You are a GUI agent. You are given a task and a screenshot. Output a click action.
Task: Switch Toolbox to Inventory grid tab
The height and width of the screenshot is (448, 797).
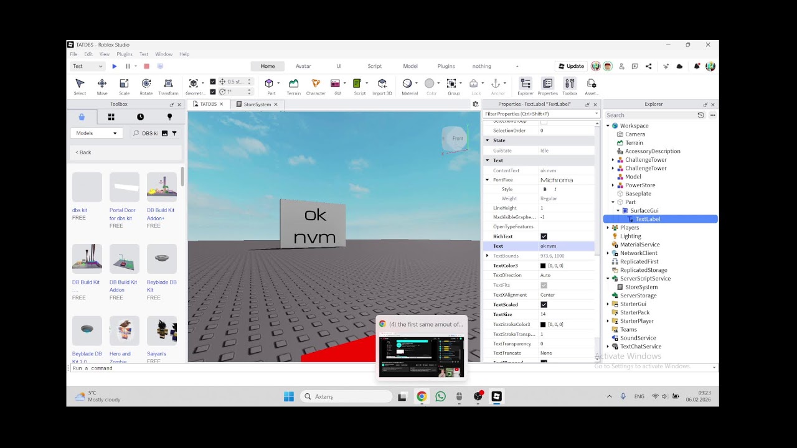(111, 117)
